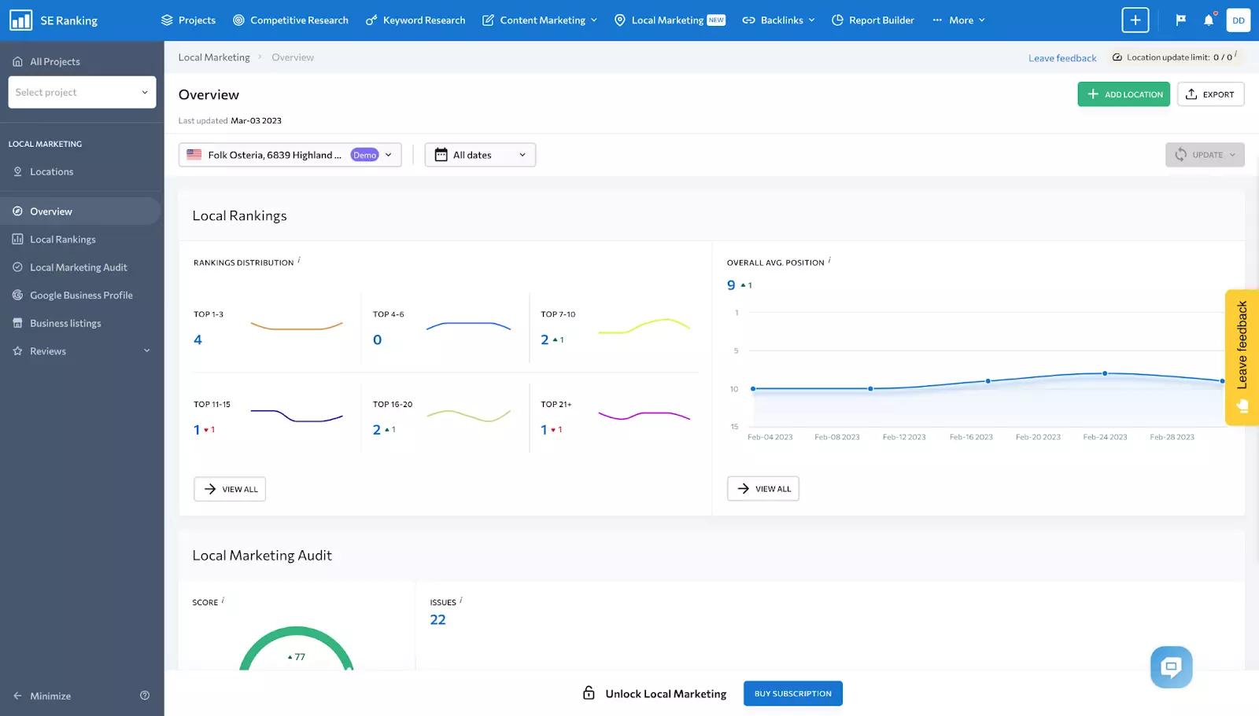Click the Locations pin icon in sidebar
The height and width of the screenshot is (716, 1259).
17,171
